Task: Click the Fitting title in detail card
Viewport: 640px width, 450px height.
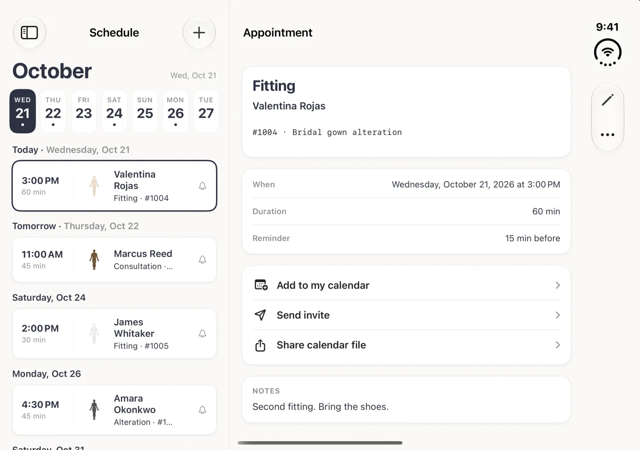Action: click(x=274, y=86)
